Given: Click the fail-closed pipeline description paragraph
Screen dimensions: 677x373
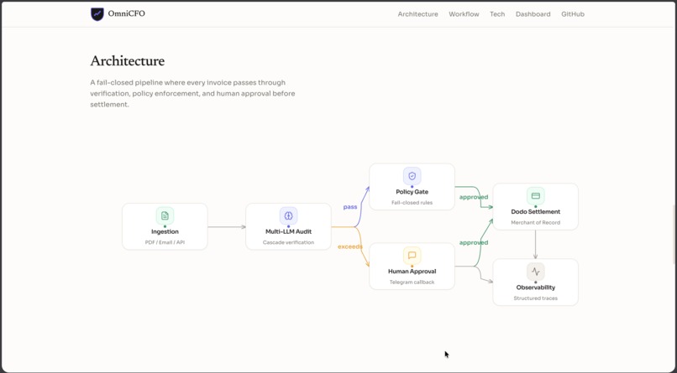Looking at the screenshot, I should pos(192,94).
